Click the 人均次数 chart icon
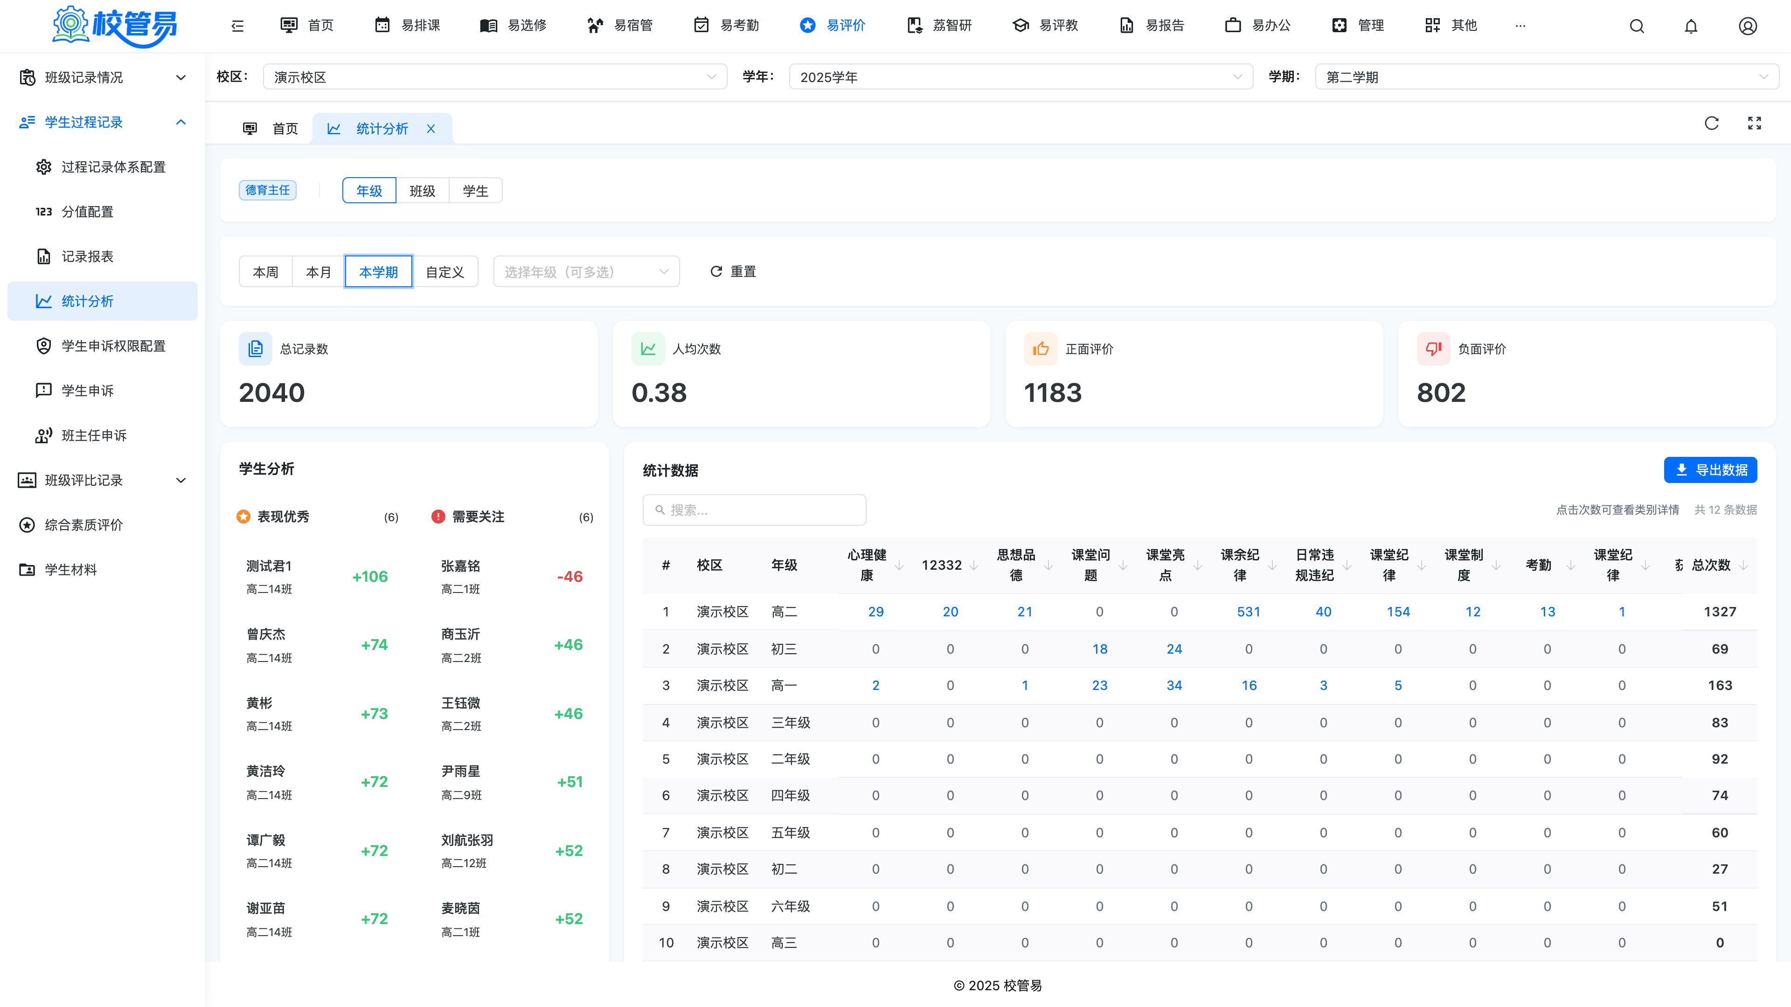 point(648,349)
